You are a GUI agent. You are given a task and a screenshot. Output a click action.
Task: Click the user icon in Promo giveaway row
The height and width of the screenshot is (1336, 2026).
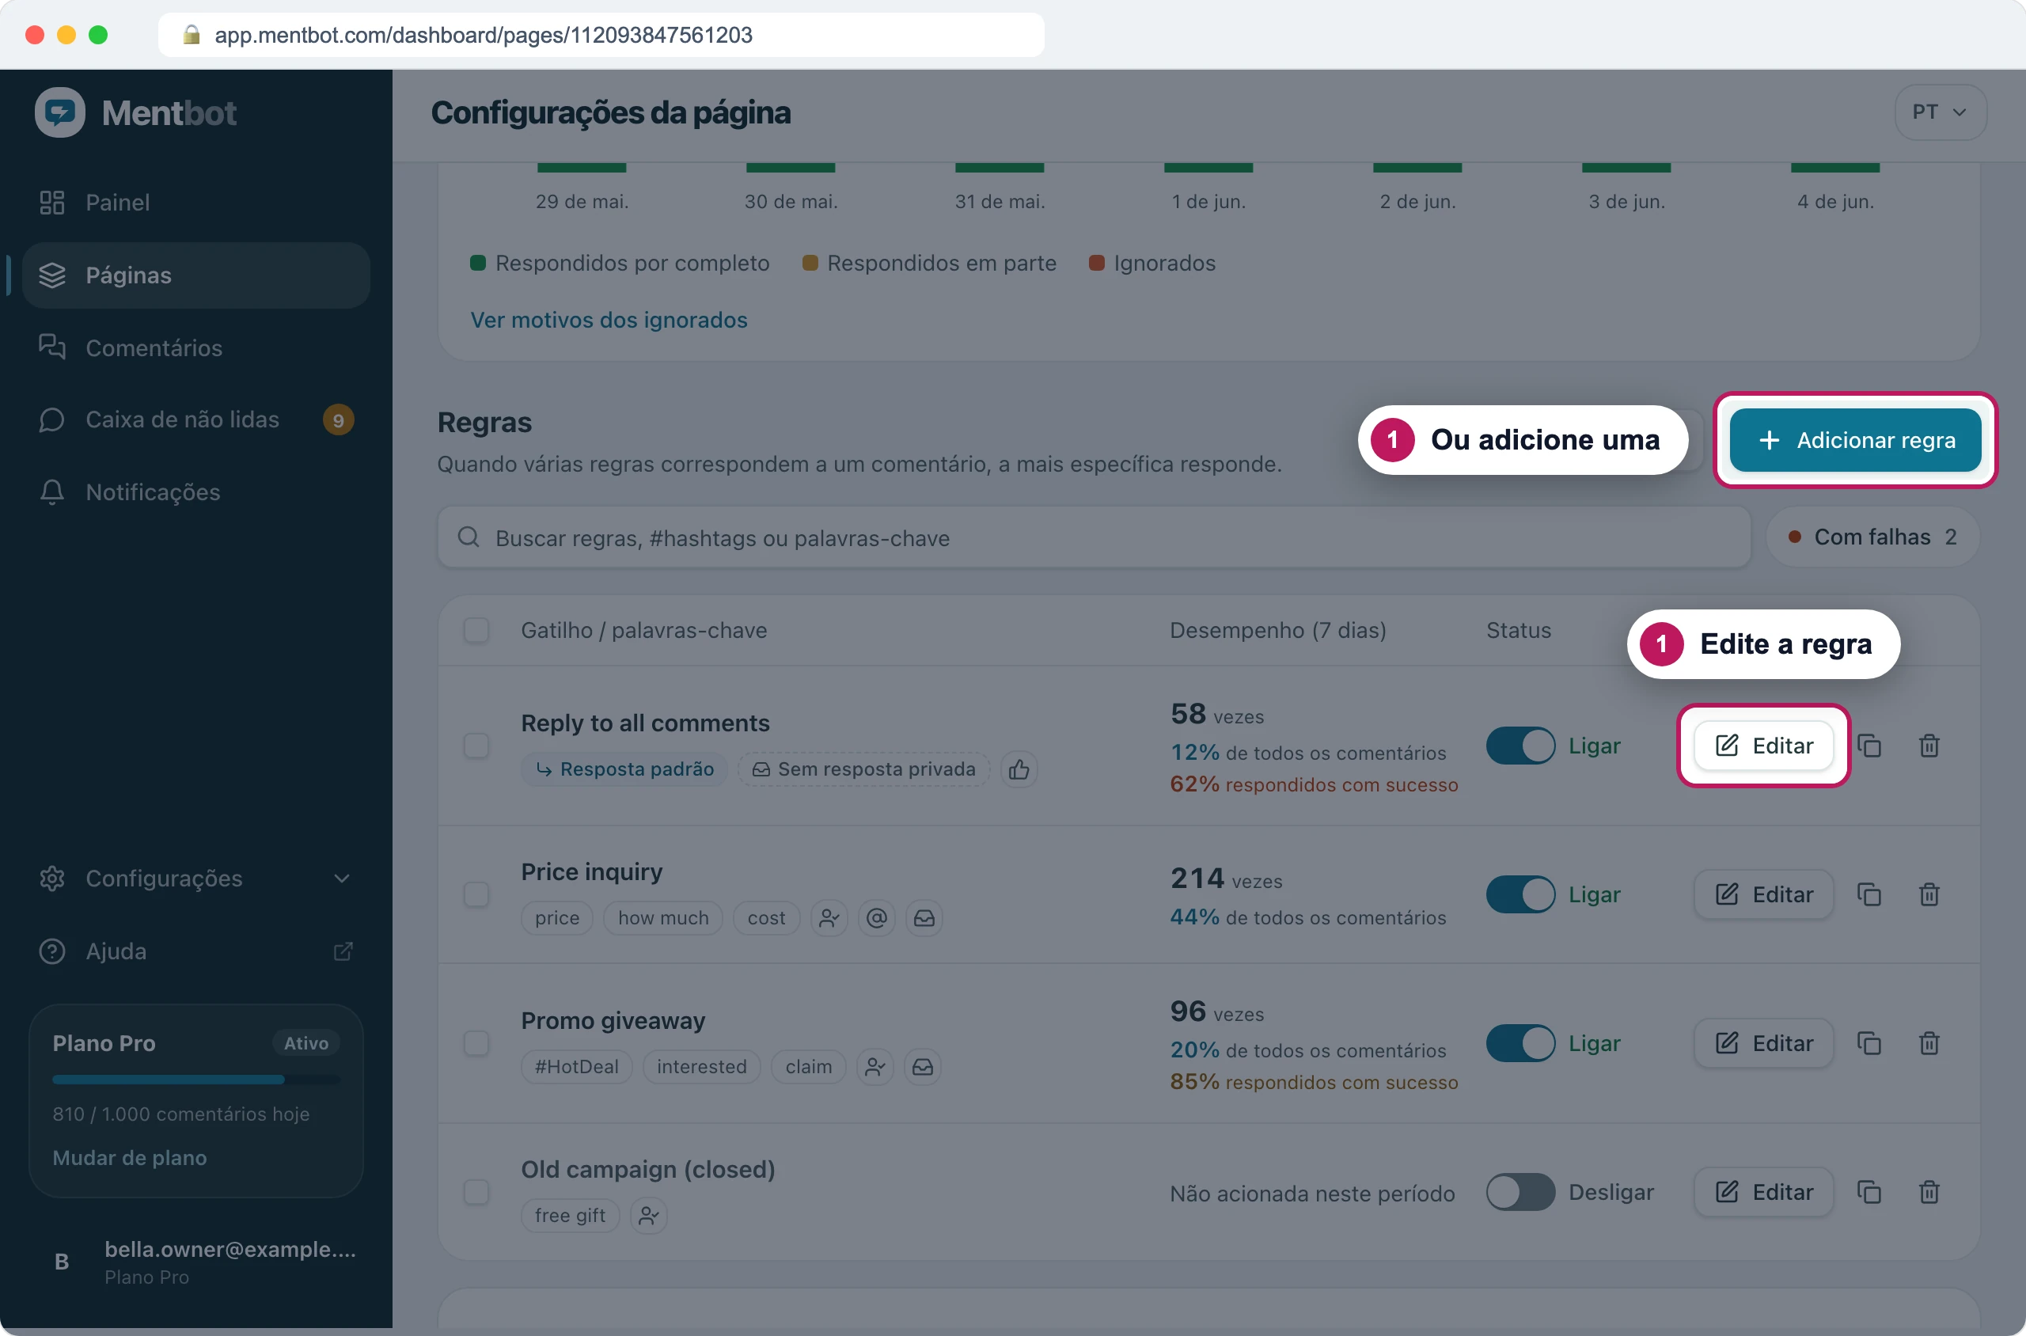coord(875,1067)
